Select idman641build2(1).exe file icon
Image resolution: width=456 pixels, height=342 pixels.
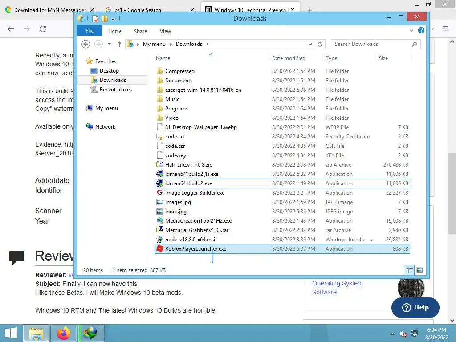pyautogui.click(x=160, y=174)
